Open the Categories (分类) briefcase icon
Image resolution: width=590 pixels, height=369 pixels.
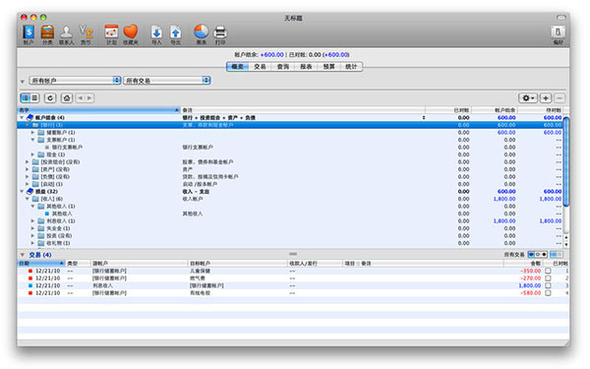point(47,32)
